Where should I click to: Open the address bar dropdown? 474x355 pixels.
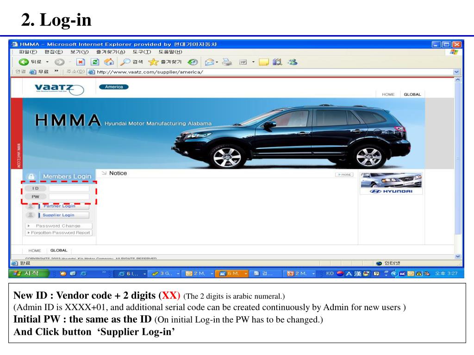[456, 72]
